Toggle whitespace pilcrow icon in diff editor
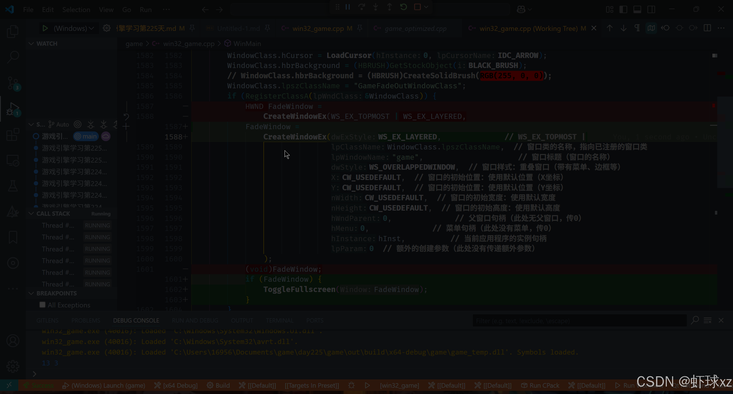Screen dimensions: 733x394 click(x=637, y=28)
